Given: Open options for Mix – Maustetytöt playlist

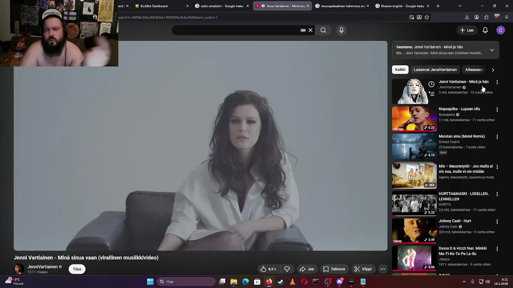Looking at the screenshot, I should [497, 167].
